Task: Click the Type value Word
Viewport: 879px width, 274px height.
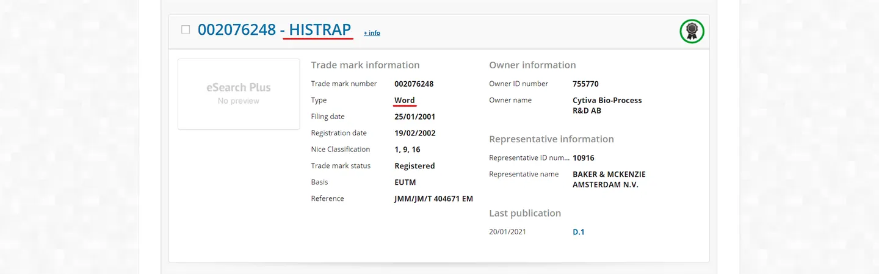Action: coord(405,100)
